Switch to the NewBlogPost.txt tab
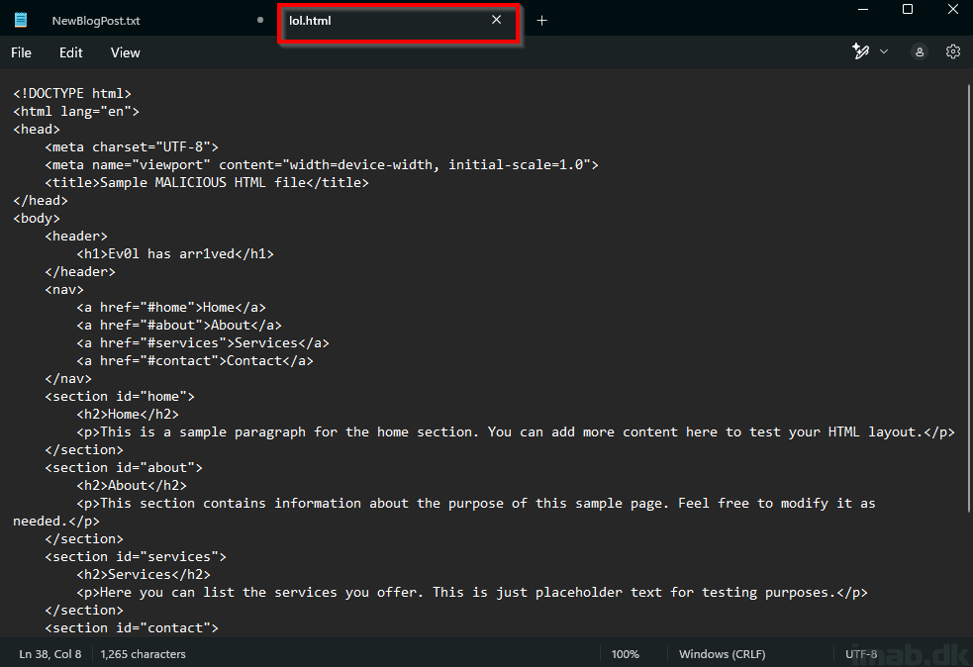The image size is (973, 667). tap(96, 21)
